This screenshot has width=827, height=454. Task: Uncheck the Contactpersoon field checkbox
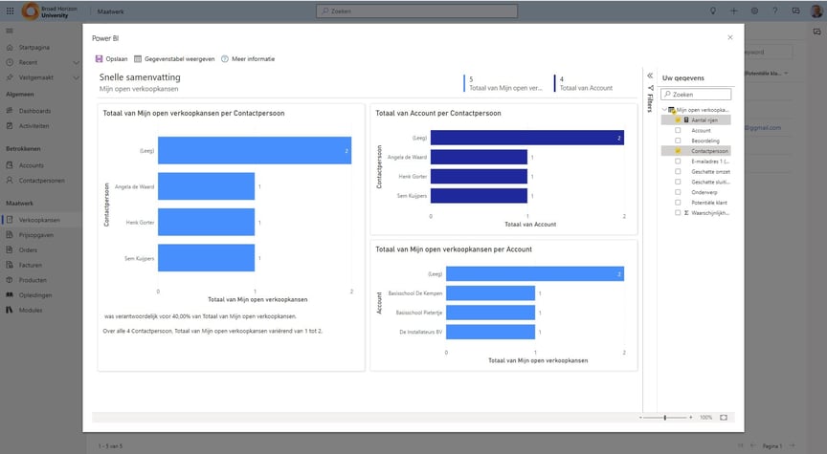678,151
